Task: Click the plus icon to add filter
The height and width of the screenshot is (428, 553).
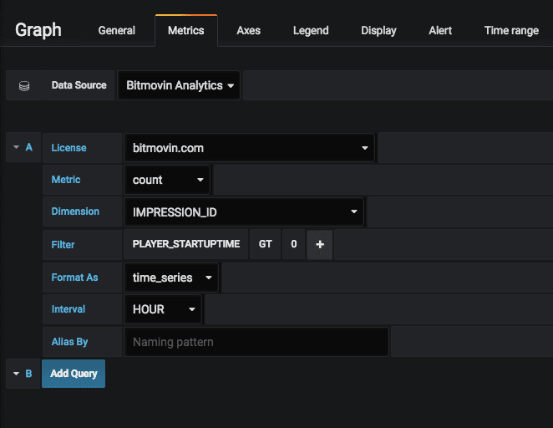Action: pyautogui.click(x=320, y=245)
